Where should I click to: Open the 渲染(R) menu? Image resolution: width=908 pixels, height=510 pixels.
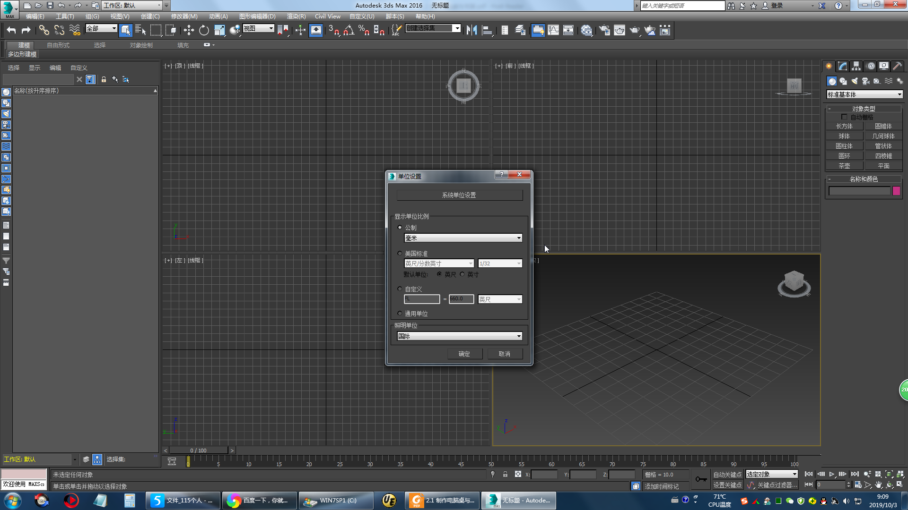(x=296, y=16)
